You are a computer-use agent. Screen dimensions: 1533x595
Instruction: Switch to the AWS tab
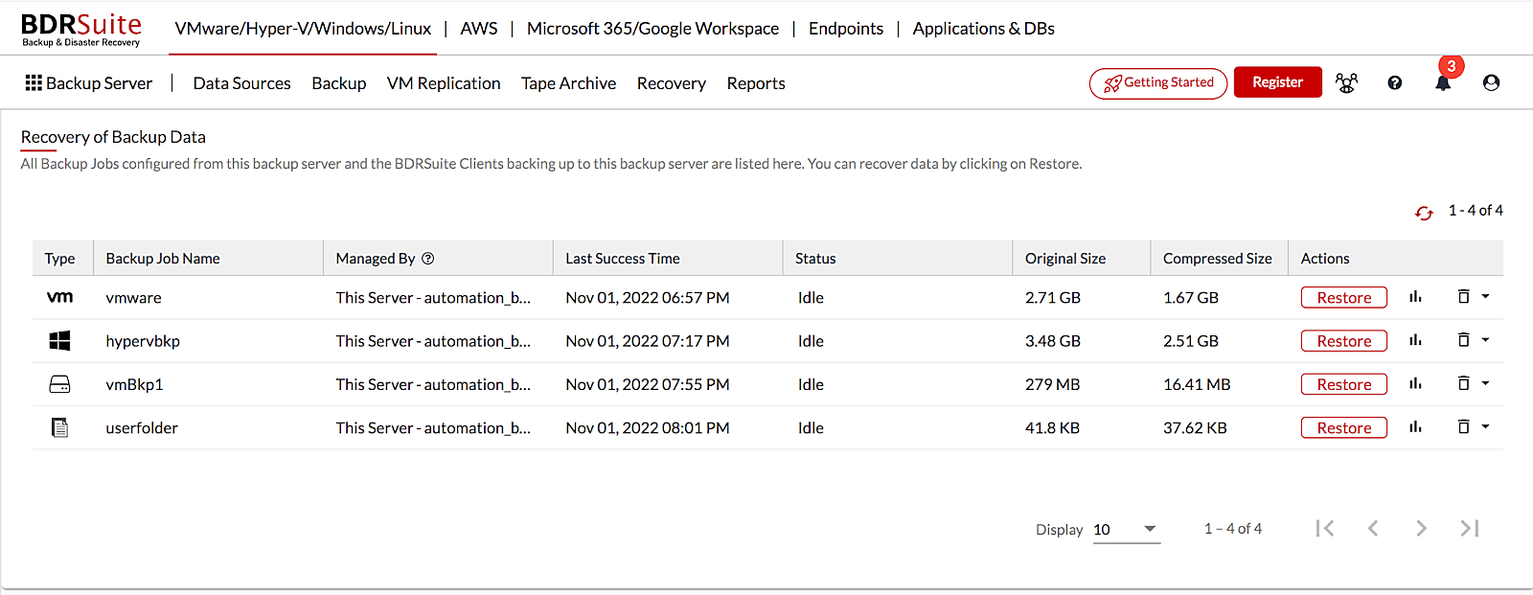(x=479, y=29)
